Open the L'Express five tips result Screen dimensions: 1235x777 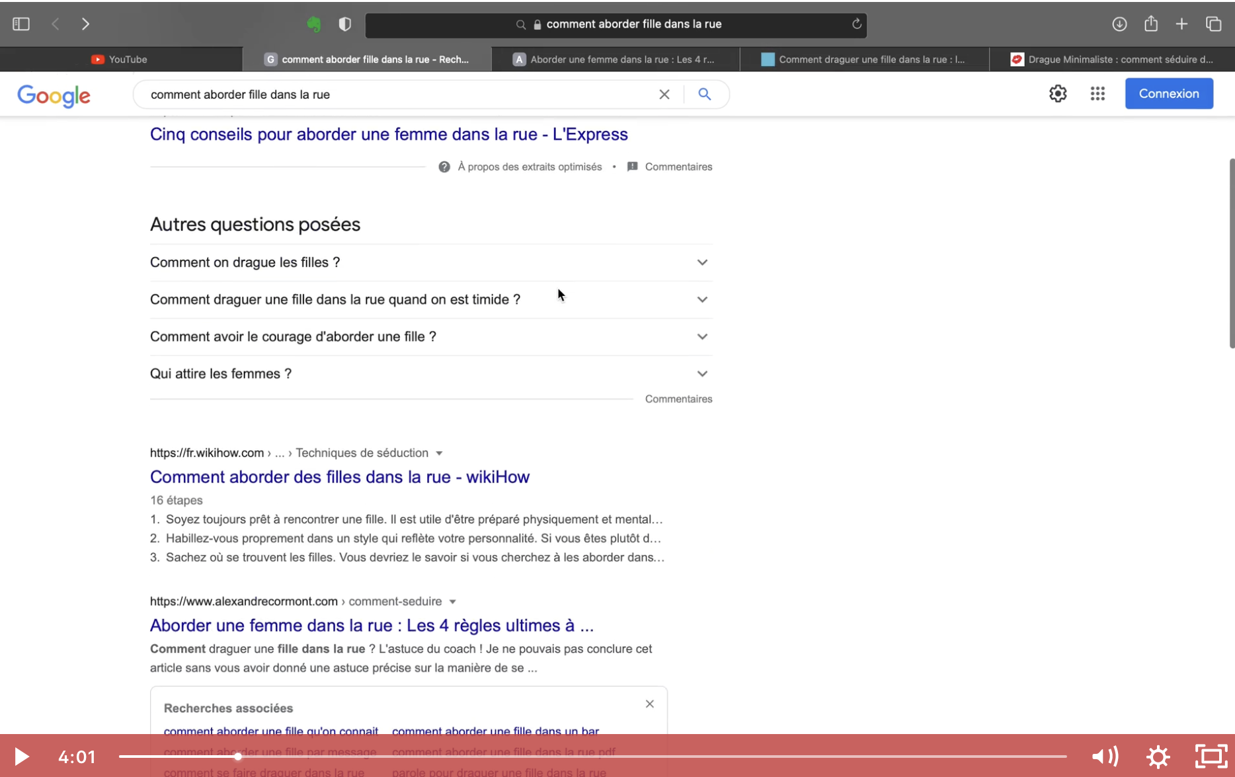(x=389, y=134)
